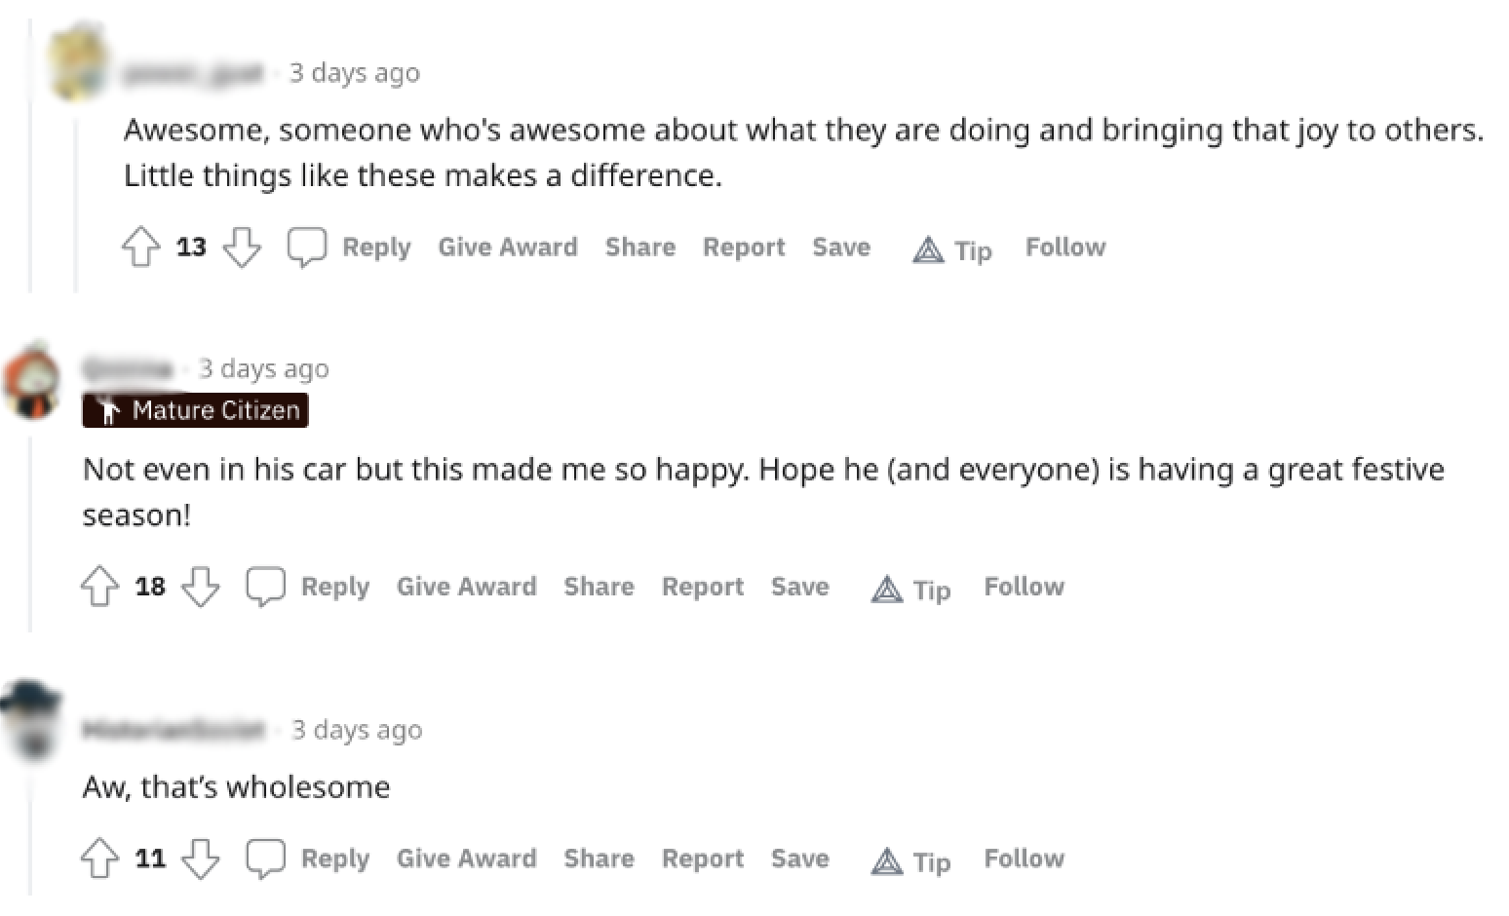Collapse the thread line beside the 18-point comment
1509x916 pixels.
coord(30,534)
